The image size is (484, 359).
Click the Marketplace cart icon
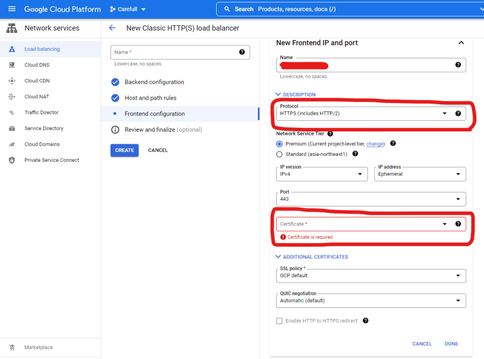click(x=12, y=347)
